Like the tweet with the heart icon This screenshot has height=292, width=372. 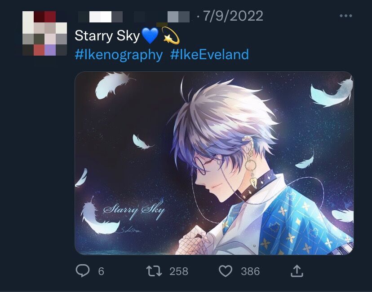point(226,271)
